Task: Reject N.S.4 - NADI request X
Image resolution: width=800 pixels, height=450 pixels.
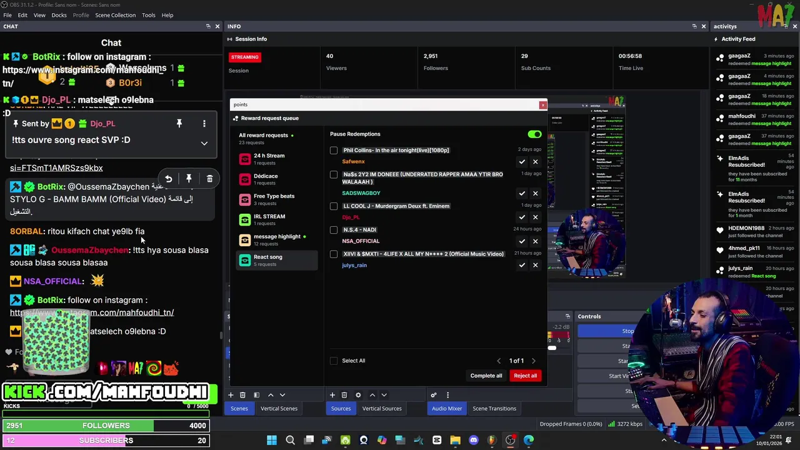Action: pyautogui.click(x=535, y=241)
